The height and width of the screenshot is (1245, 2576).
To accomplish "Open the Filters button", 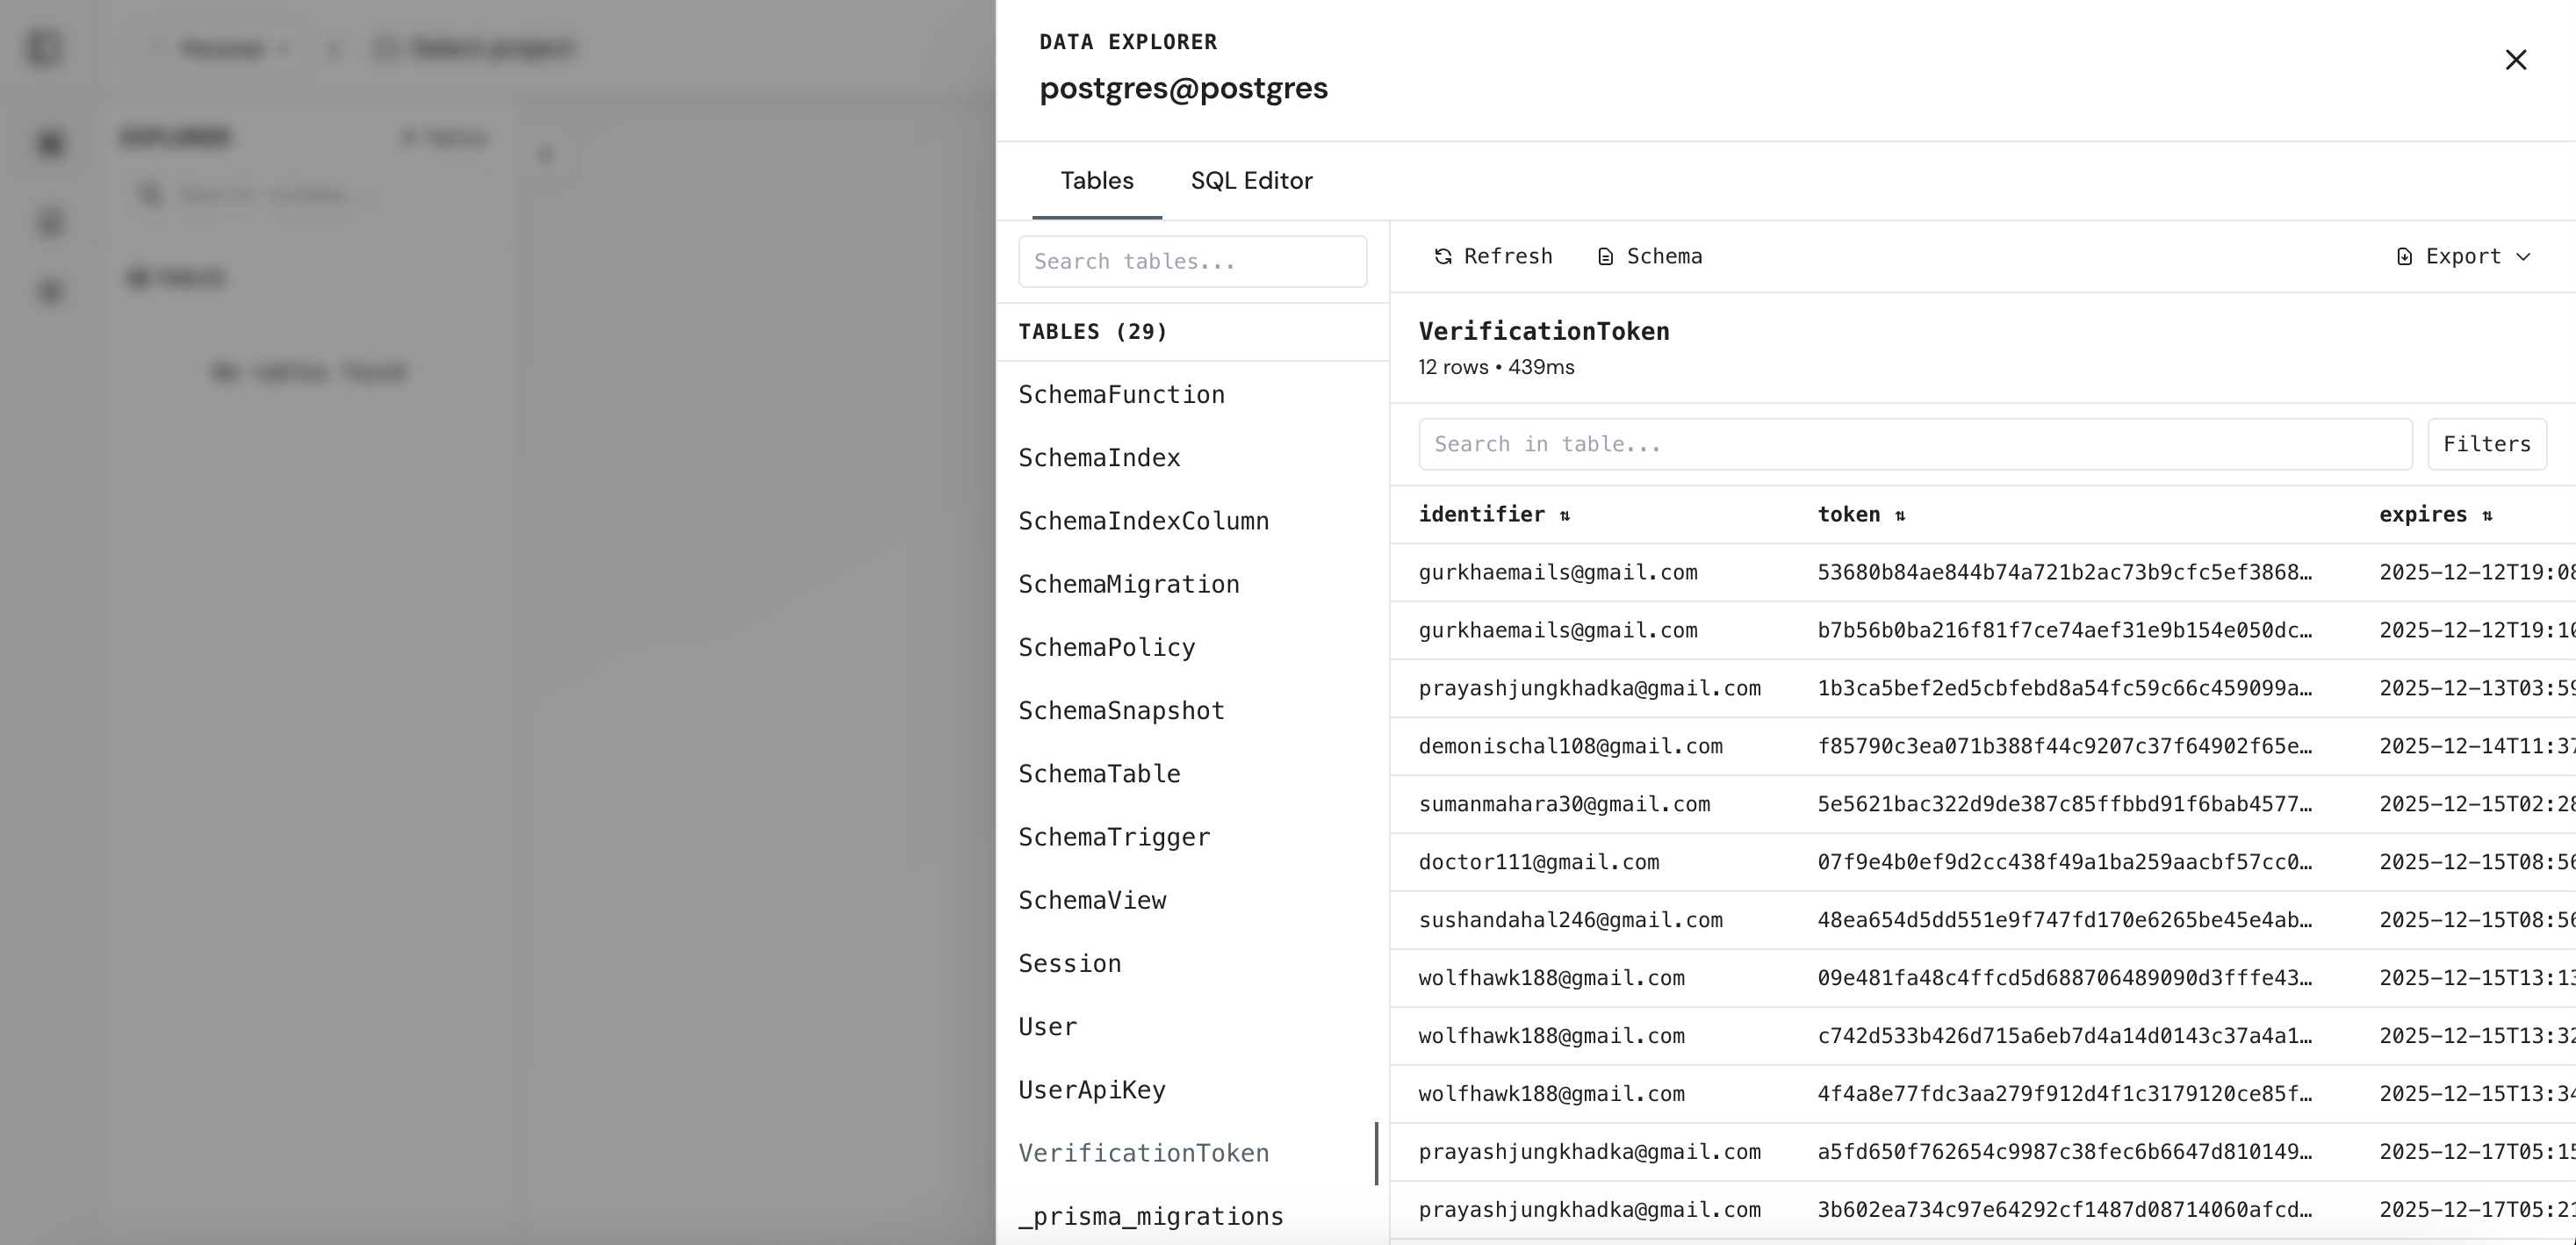I will 2486,444.
